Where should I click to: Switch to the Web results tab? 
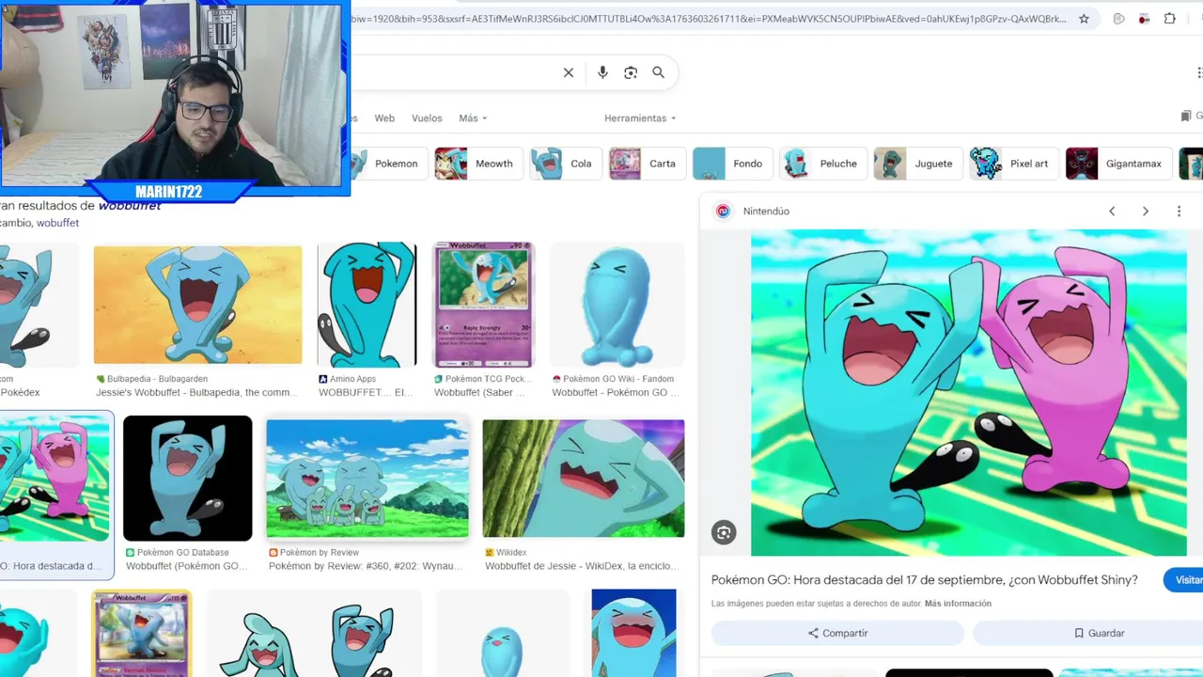[x=384, y=118]
